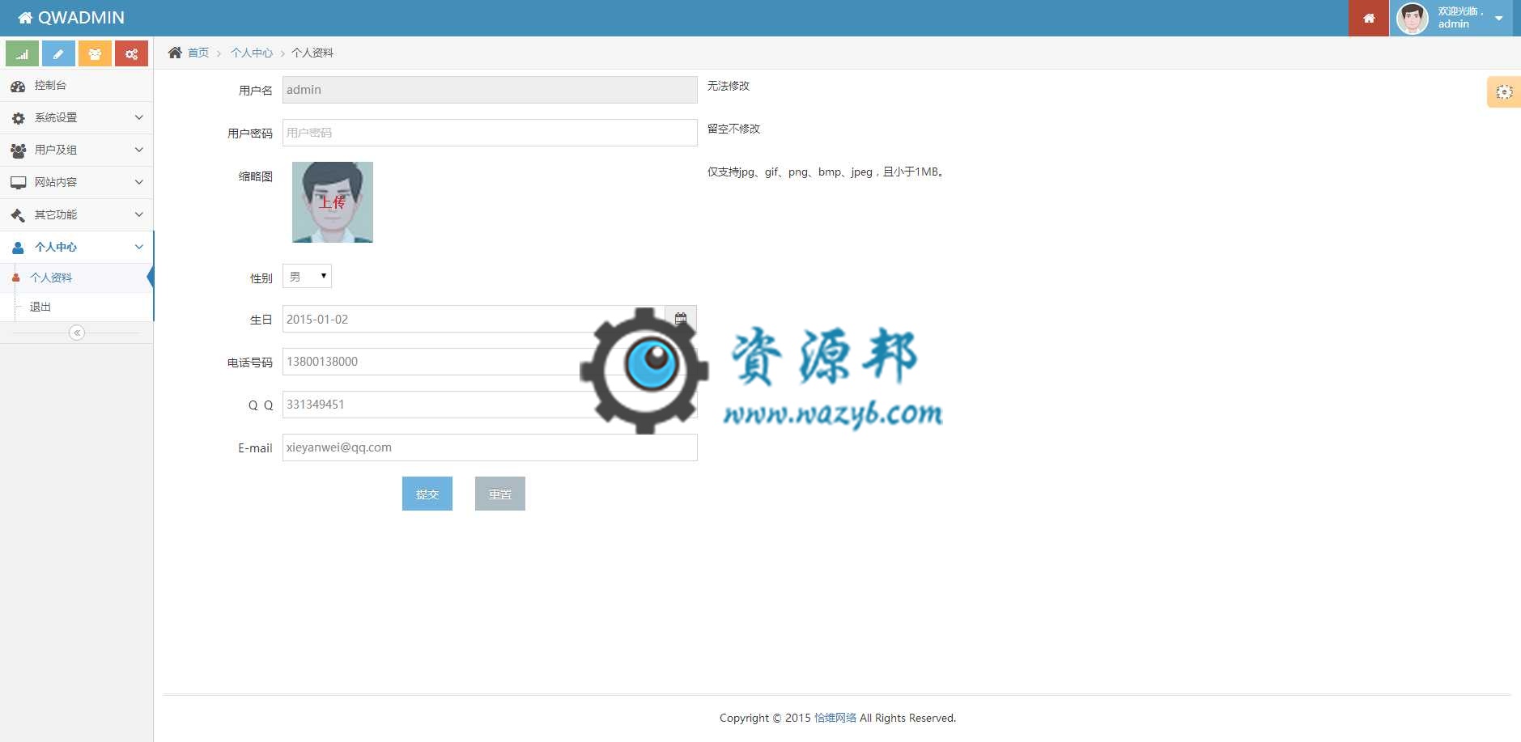1521x742 pixels.
Task: Select 退出 logout in the sidebar
Action: (77, 307)
